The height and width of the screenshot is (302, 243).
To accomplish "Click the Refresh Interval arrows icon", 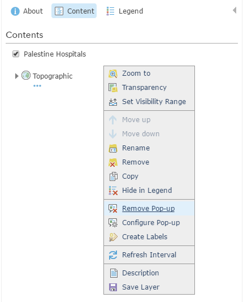I will coord(113,255).
